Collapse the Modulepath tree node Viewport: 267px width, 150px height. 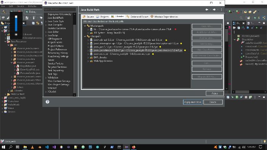pyautogui.click(x=85, y=26)
